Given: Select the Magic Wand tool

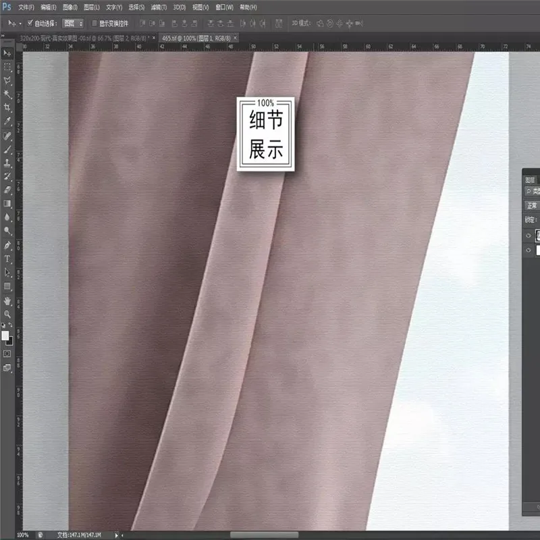Looking at the screenshot, I should (x=7, y=94).
